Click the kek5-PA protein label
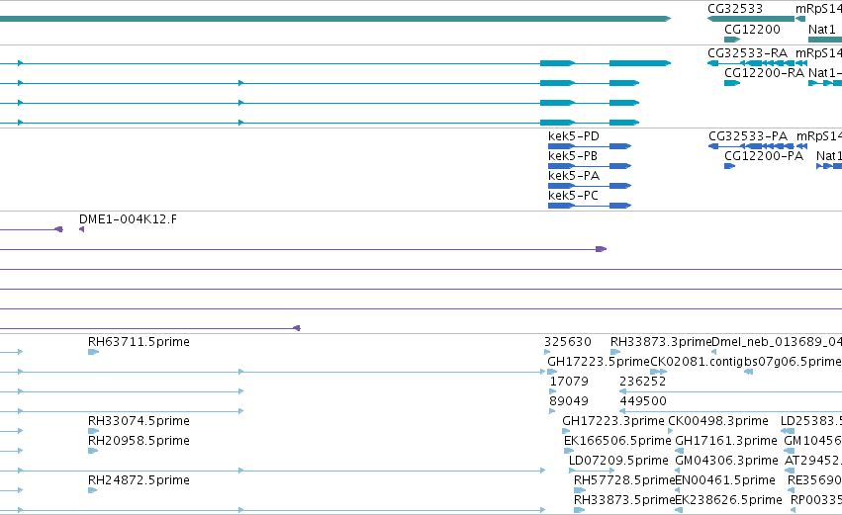Viewport: 842px width, 515px height. click(574, 176)
